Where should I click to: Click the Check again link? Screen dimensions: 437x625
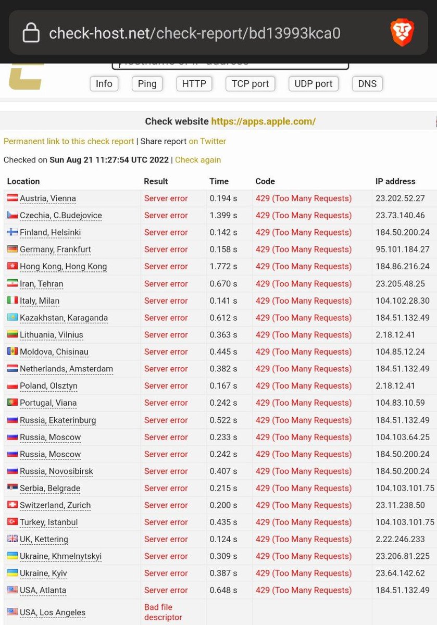point(198,160)
